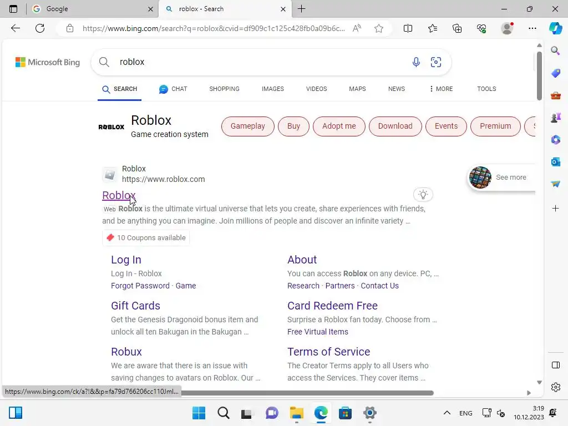Go back with the browser back arrow
Viewport: 568px width, 426px height.
pos(15,28)
